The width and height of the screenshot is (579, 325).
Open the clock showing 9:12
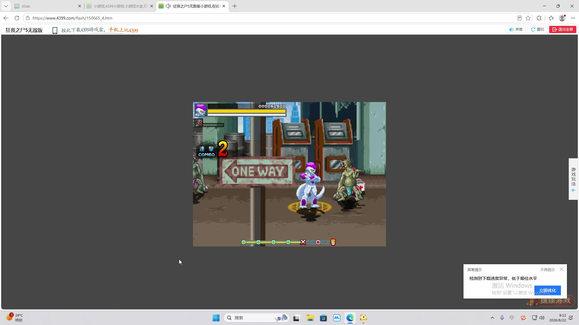[558, 318]
